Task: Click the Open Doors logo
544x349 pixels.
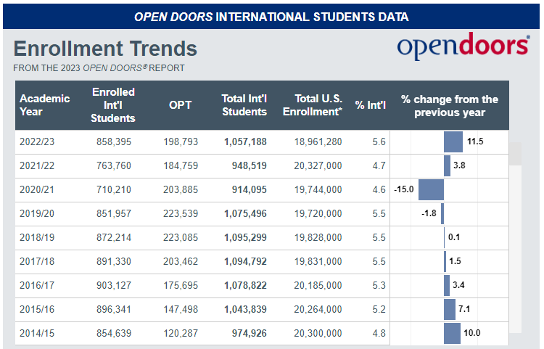Action: [x=463, y=48]
